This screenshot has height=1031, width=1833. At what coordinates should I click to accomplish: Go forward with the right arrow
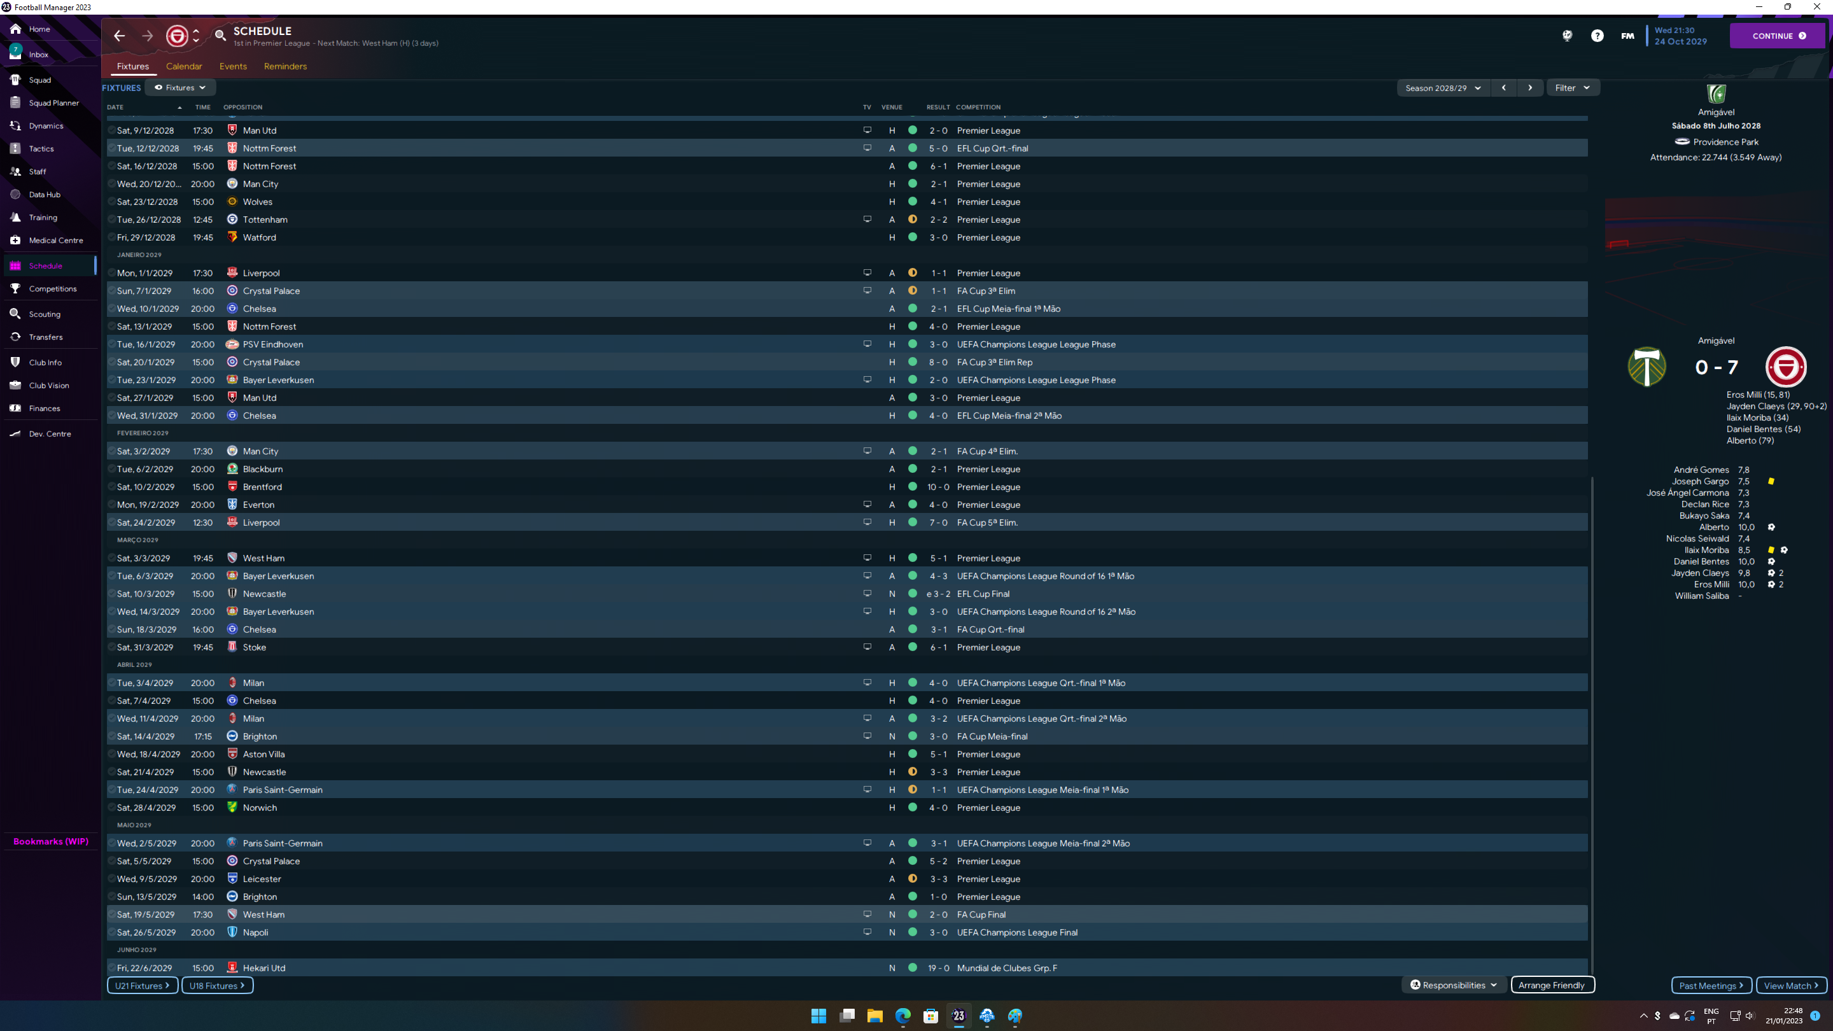tap(147, 36)
